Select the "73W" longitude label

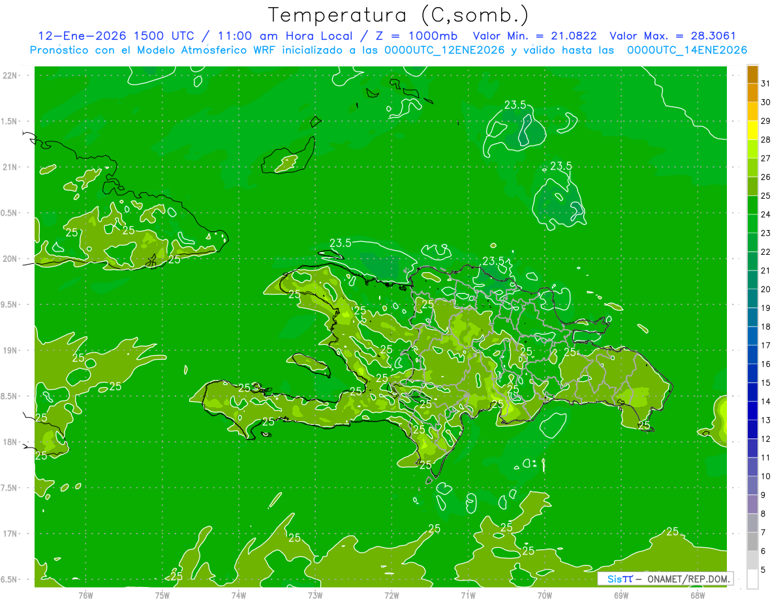tap(315, 595)
